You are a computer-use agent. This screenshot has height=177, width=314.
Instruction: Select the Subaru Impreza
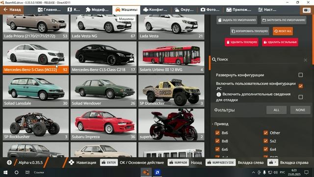tap(104, 124)
